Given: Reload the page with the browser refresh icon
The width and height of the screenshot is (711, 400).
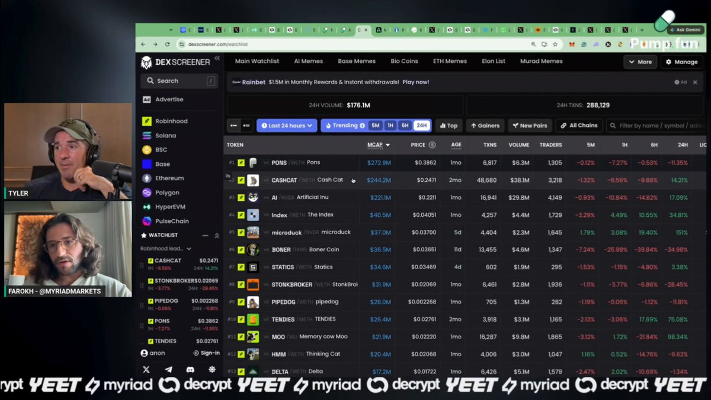Looking at the screenshot, I should [x=167, y=44].
